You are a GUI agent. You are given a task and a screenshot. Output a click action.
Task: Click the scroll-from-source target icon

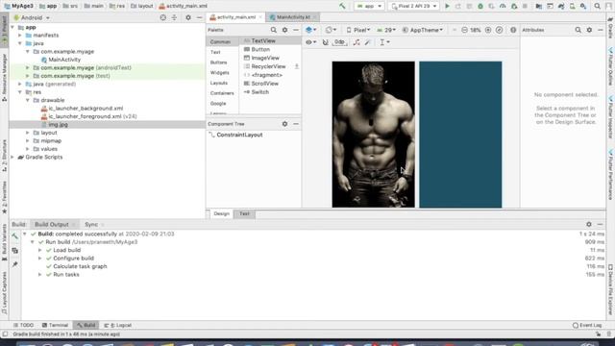coord(162,17)
